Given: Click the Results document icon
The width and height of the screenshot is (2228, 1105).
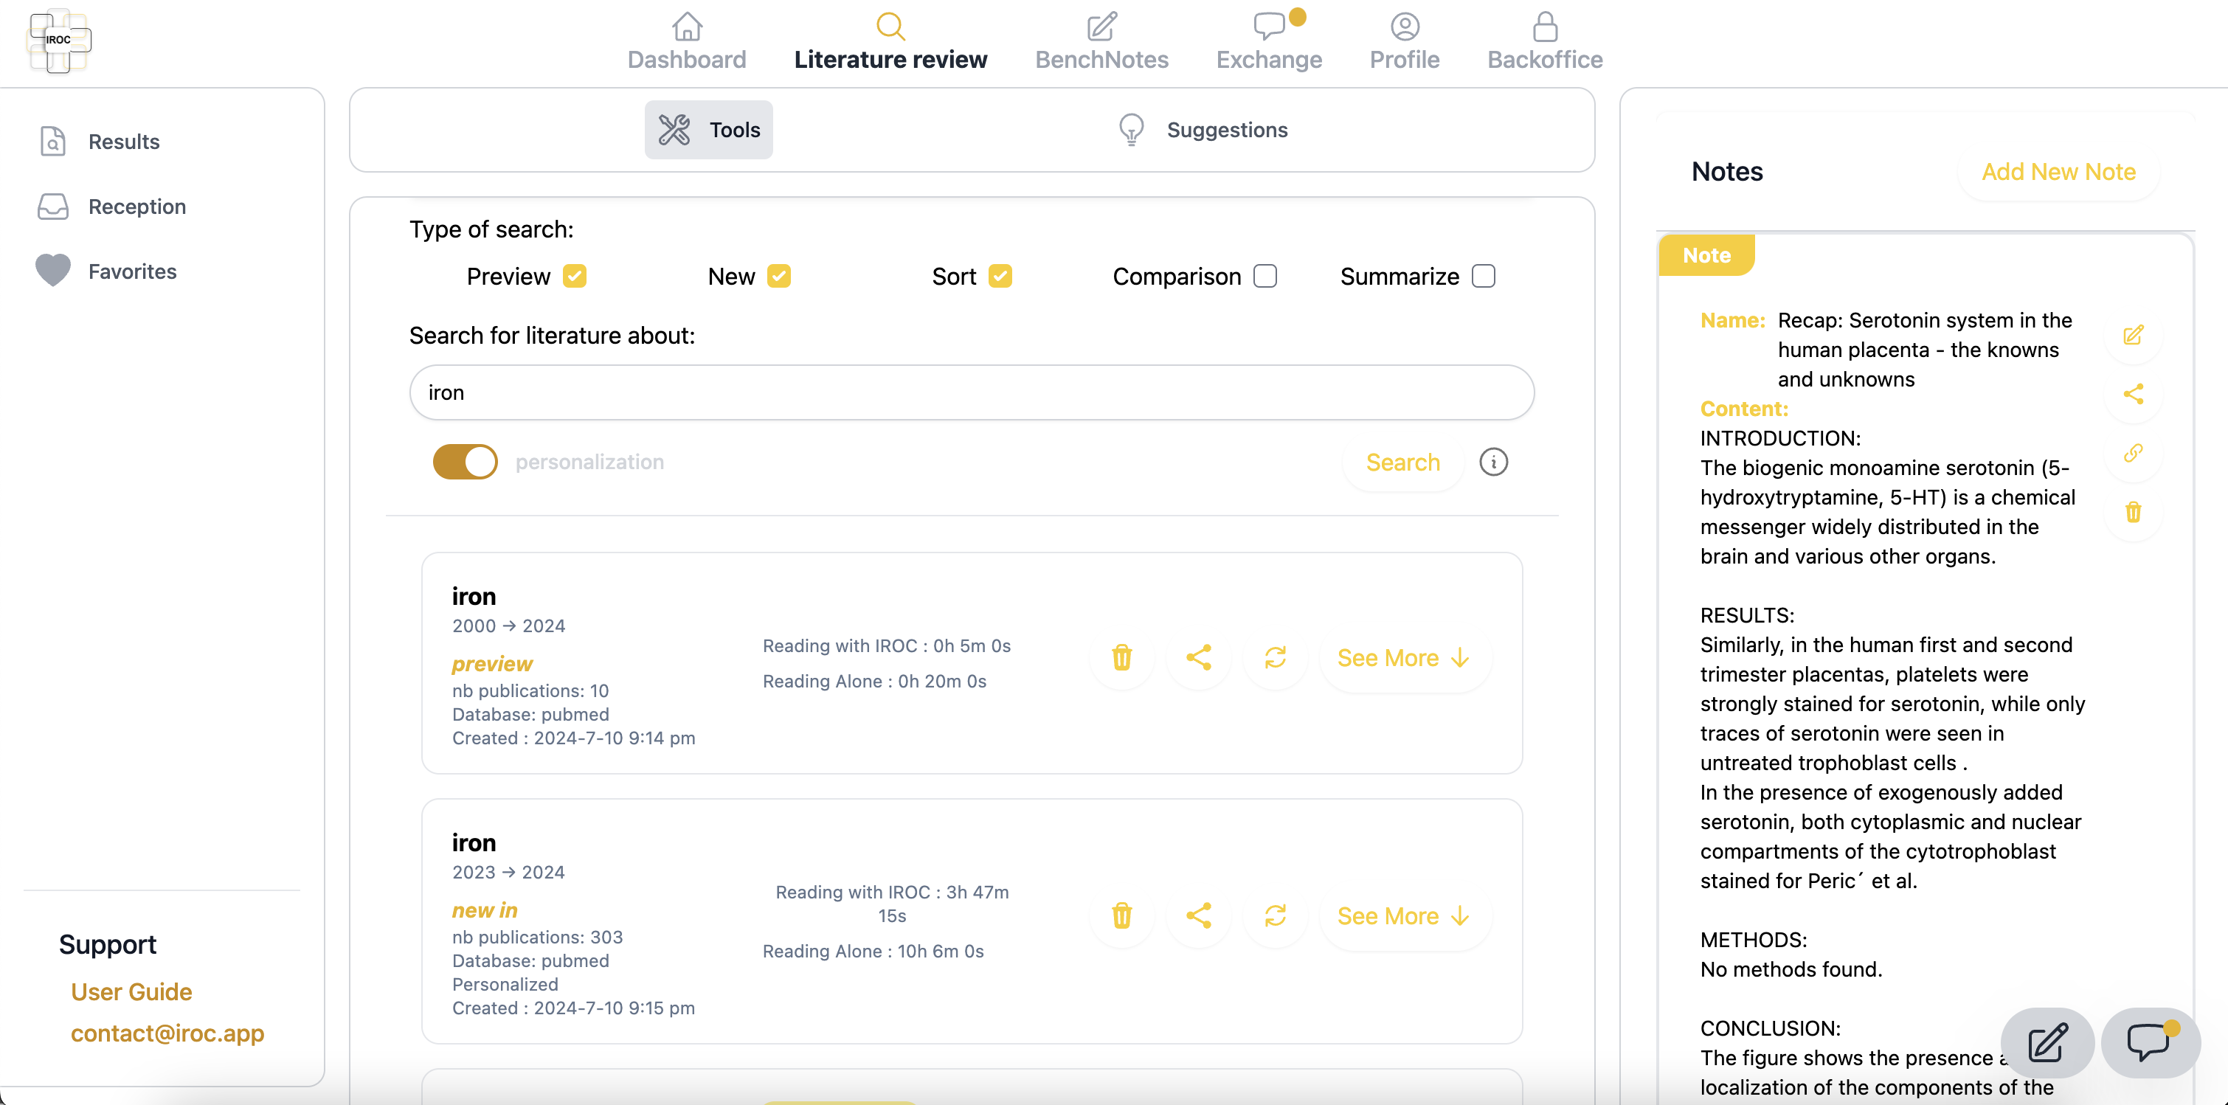Looking at the screenshot, I should tap(53, 141).
